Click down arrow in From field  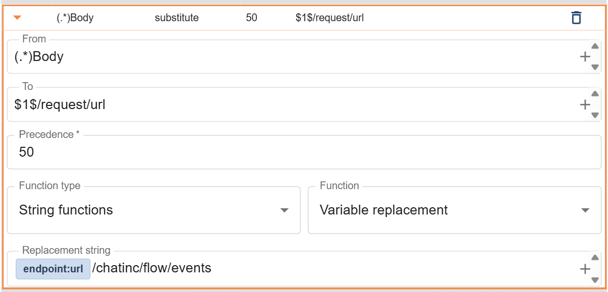click(595, 67)
